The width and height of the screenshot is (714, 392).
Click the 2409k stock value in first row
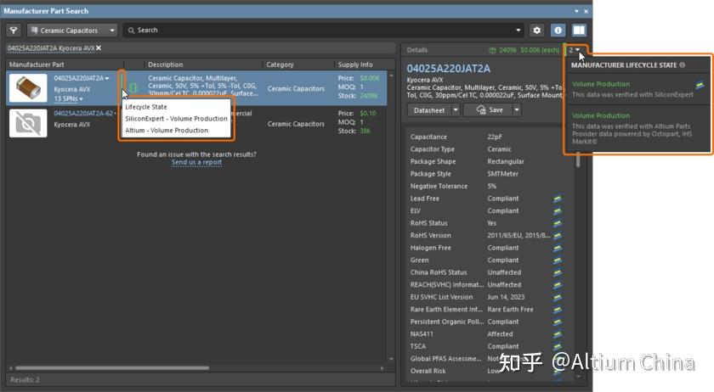[368, 96]
